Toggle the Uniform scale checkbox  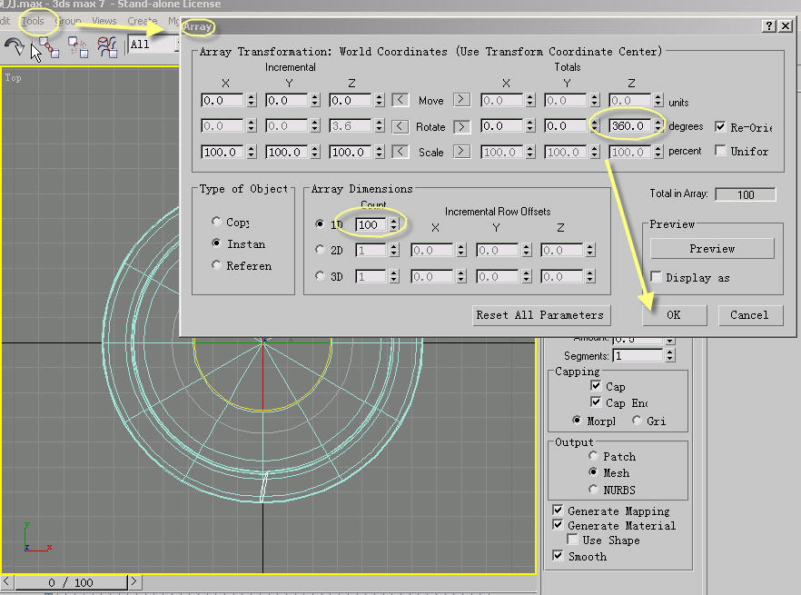720,150
